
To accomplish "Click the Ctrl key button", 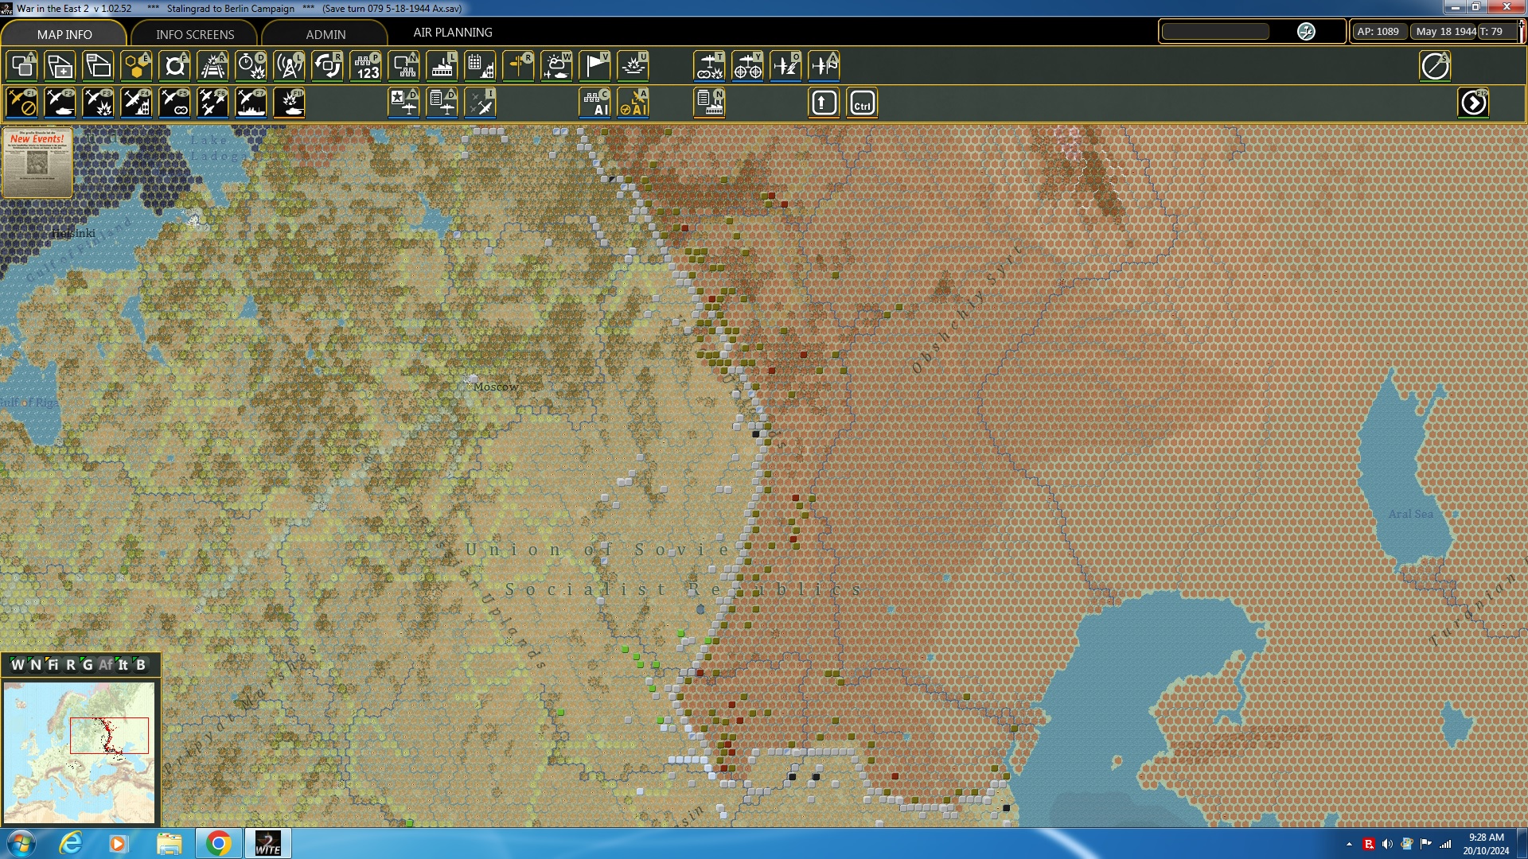I will pos(862,103).
